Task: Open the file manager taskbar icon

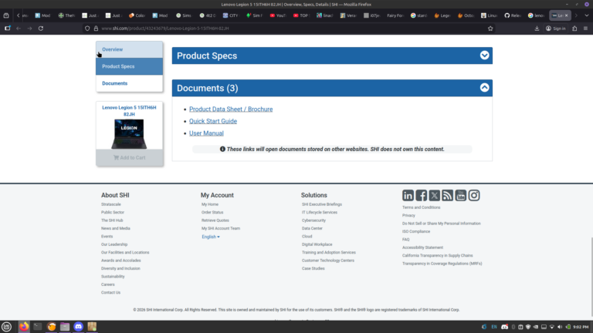Action: pos(65,327)
